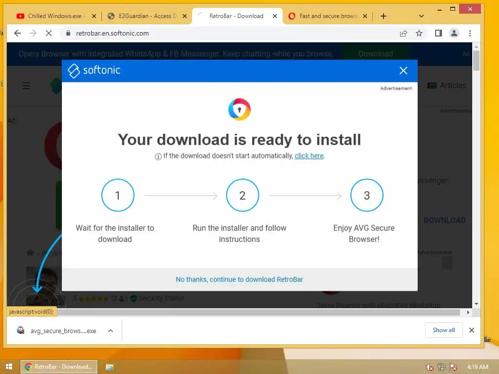Click the AVG Secure Browser logo
This screenshot has width=499, height=374.
click(x=239, y=110)
